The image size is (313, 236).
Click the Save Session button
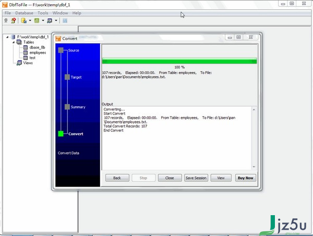[x=196, y=178]
